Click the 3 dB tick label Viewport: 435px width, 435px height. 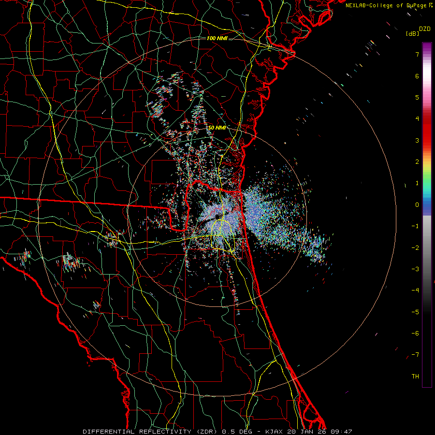coord(417,140)
